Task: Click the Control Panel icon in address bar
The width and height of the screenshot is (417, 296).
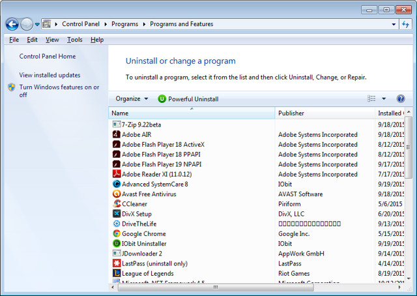Action: pos(46,24)
